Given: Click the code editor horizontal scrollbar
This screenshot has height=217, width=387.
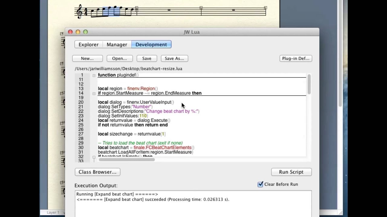Looking at the screenshot, I should point(127,159).
